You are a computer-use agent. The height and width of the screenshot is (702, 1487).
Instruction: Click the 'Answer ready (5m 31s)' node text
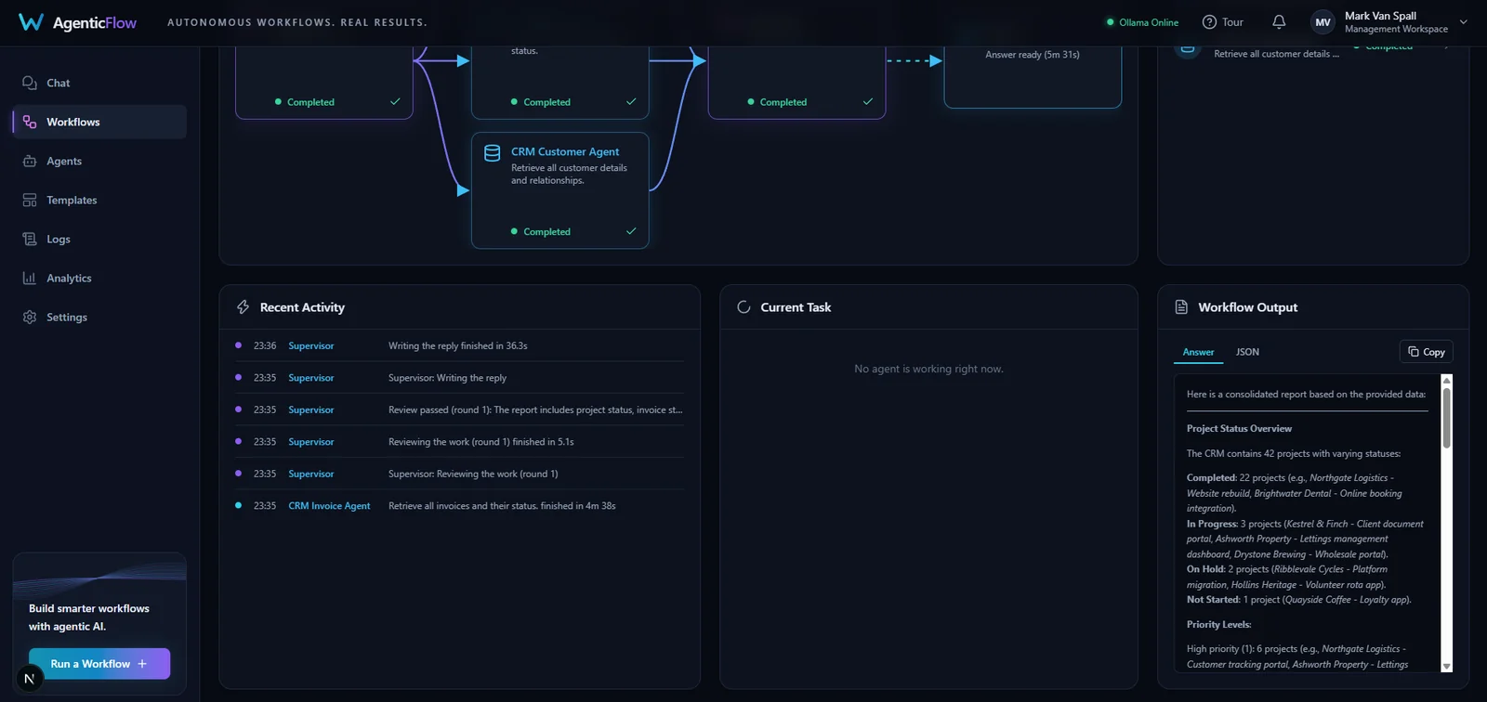coord(1033,55)
